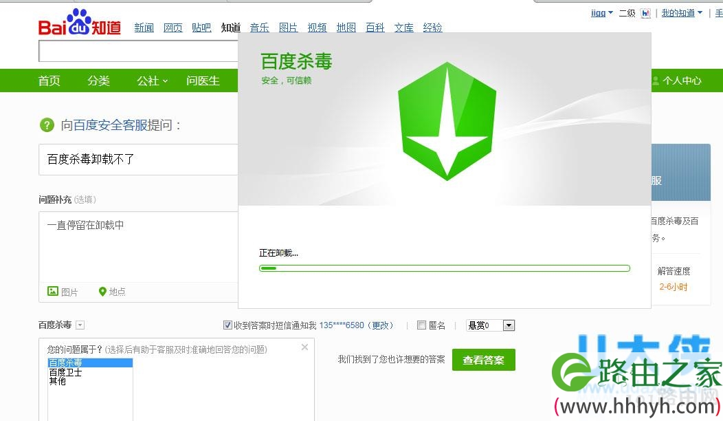Select 百度卫士 in the category list
This screenshot has width=723, height=421.
(65, 371)
